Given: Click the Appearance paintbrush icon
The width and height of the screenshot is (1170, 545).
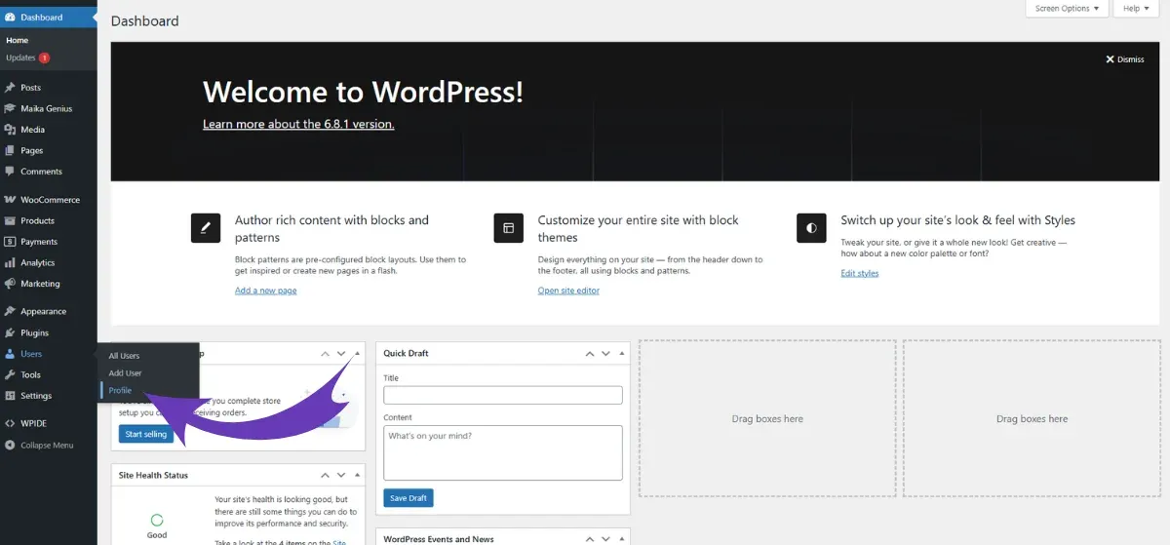Looking at the screenshot, I should coord(10,312).
